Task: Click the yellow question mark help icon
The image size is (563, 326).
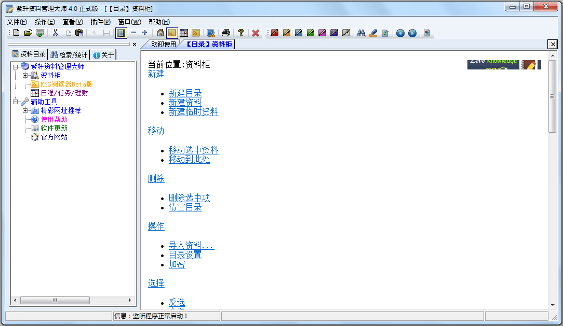Action: [241, 33]
